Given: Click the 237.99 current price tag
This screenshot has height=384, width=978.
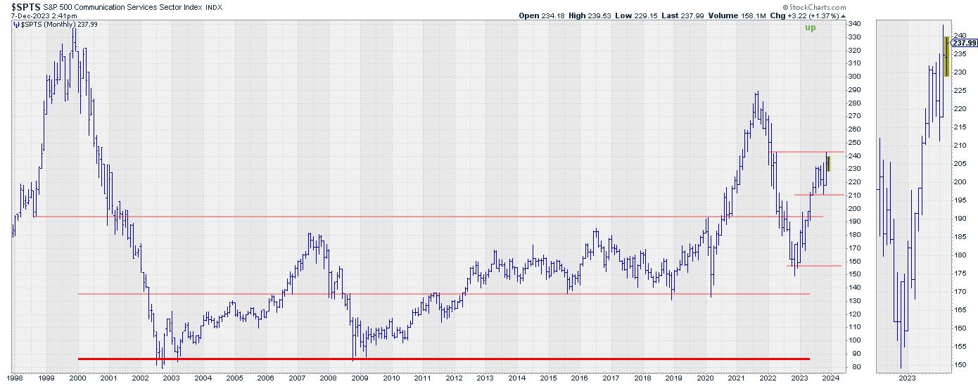Looking at the screenshot, I should coord(963,43).
